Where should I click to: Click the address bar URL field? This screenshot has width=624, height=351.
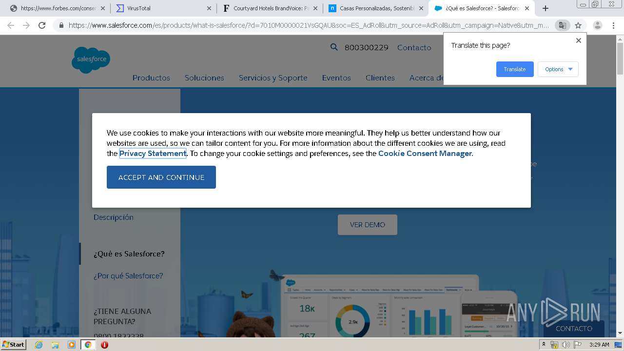point(309,25)
